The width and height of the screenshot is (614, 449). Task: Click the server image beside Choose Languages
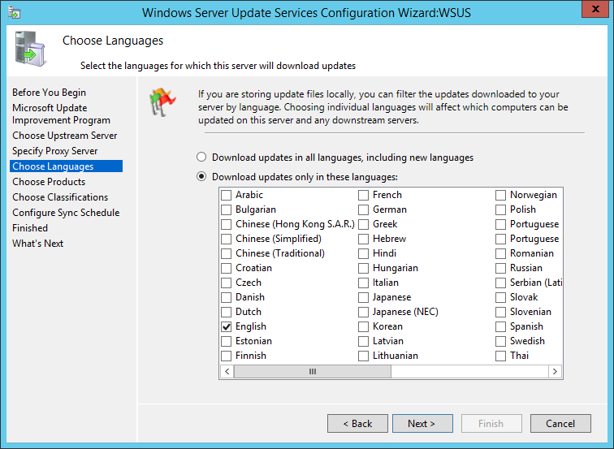pos(31,50)
